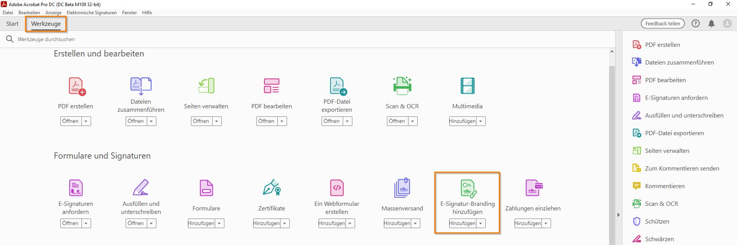Open the E-Signaturen anfordern tool icon
737x245 pixels.
click(76, 188)
